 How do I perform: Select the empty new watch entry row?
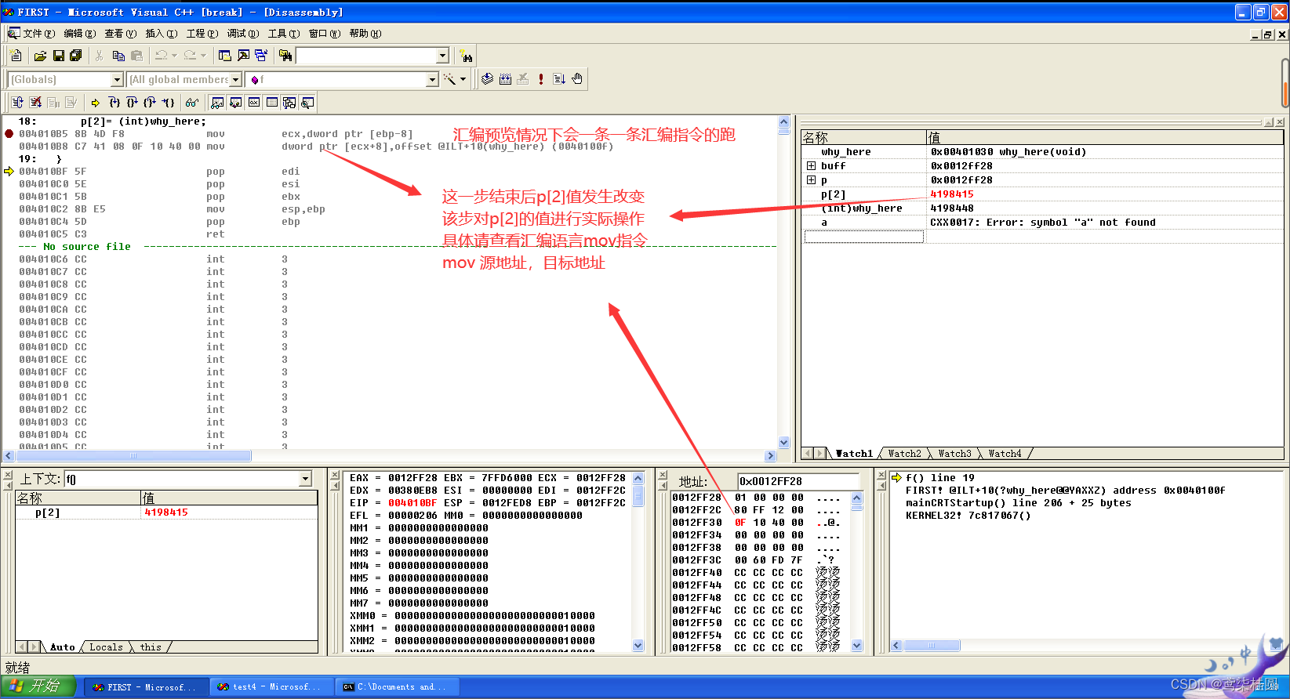click(x=863, y=237)
